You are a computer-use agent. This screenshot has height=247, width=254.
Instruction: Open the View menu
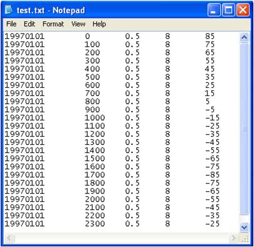[x=78, y=24]
